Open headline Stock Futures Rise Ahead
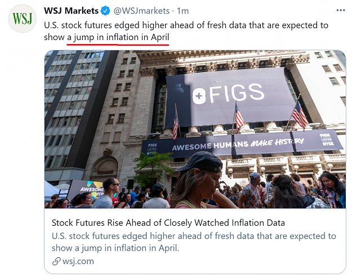 click(168, 223)
